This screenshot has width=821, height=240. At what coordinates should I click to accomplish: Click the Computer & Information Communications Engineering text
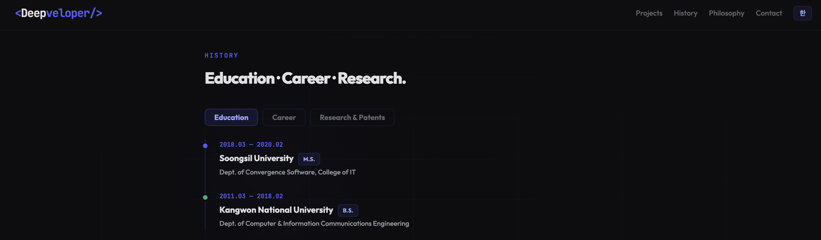point(314,224)
